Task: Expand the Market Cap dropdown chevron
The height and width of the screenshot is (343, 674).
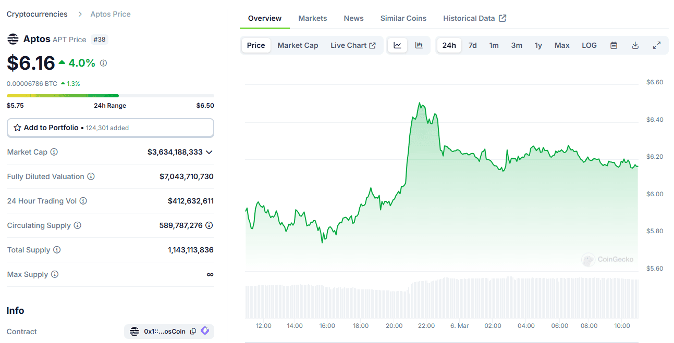Action: (x=209, y=152)
